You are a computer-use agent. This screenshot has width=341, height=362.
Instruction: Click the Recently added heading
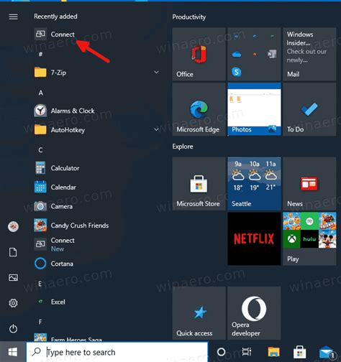(55, 17)
